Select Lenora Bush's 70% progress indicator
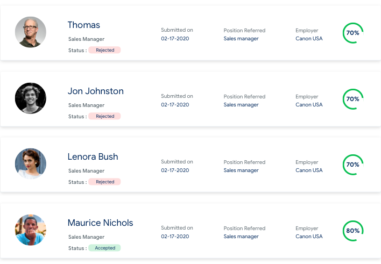Image resolution: width=381 pixels, height=264 pixels. point(353,165)
